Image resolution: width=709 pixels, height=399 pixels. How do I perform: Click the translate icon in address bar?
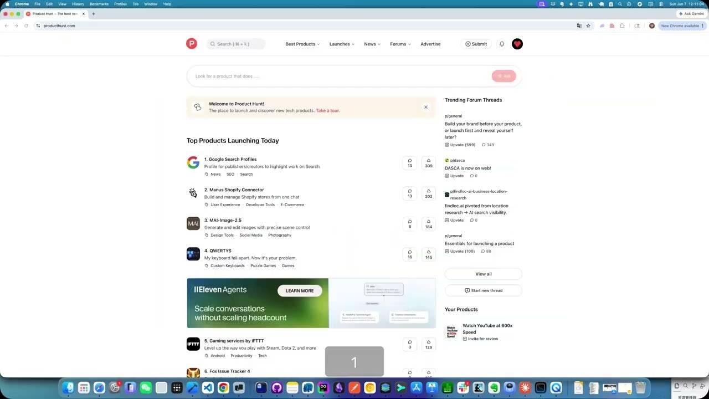(579, 25)
